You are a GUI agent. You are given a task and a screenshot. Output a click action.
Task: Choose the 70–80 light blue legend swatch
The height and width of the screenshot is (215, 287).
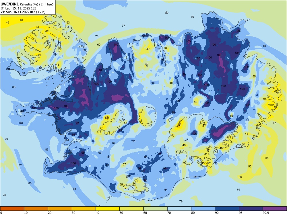pos(179,209)
